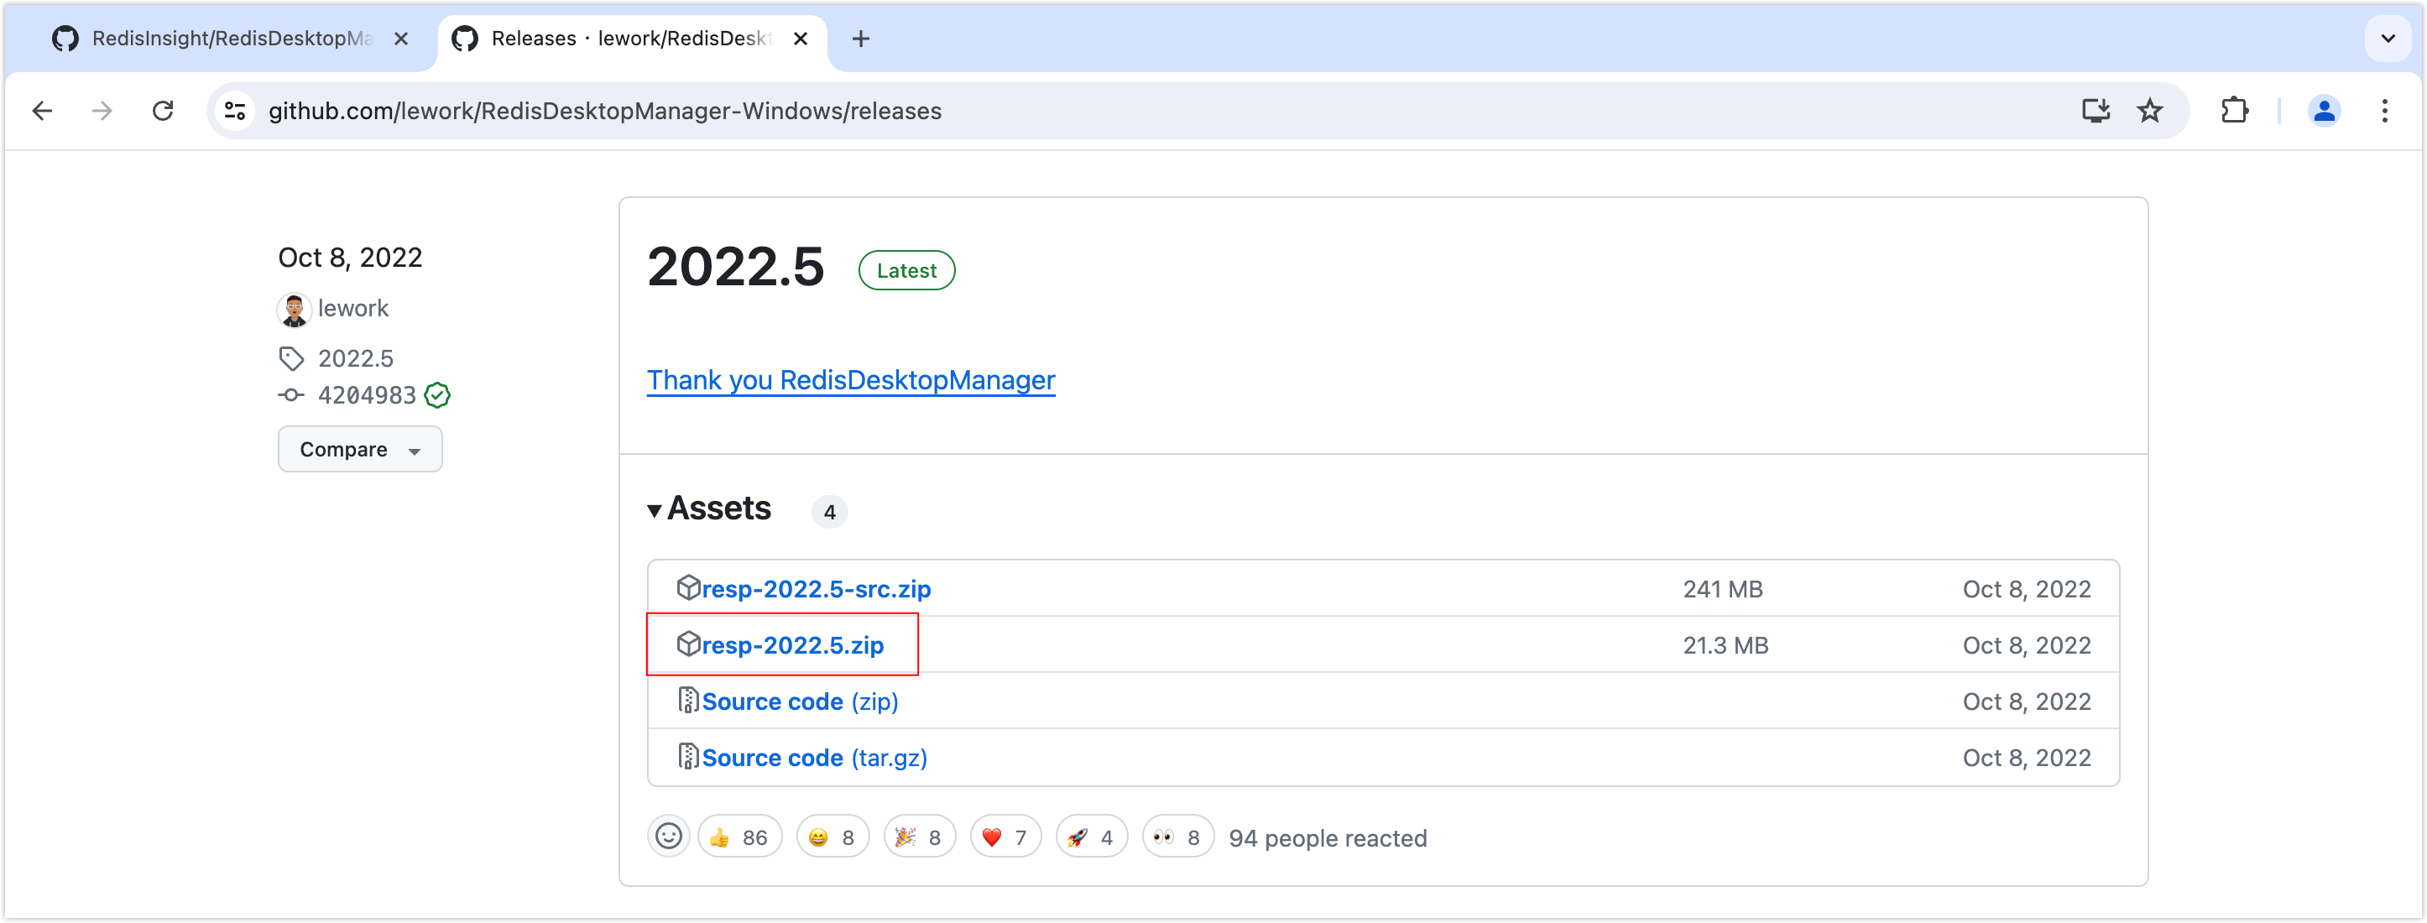
Task: Toggle the rocket reaction with 4
Action: tap(1091, 837)
